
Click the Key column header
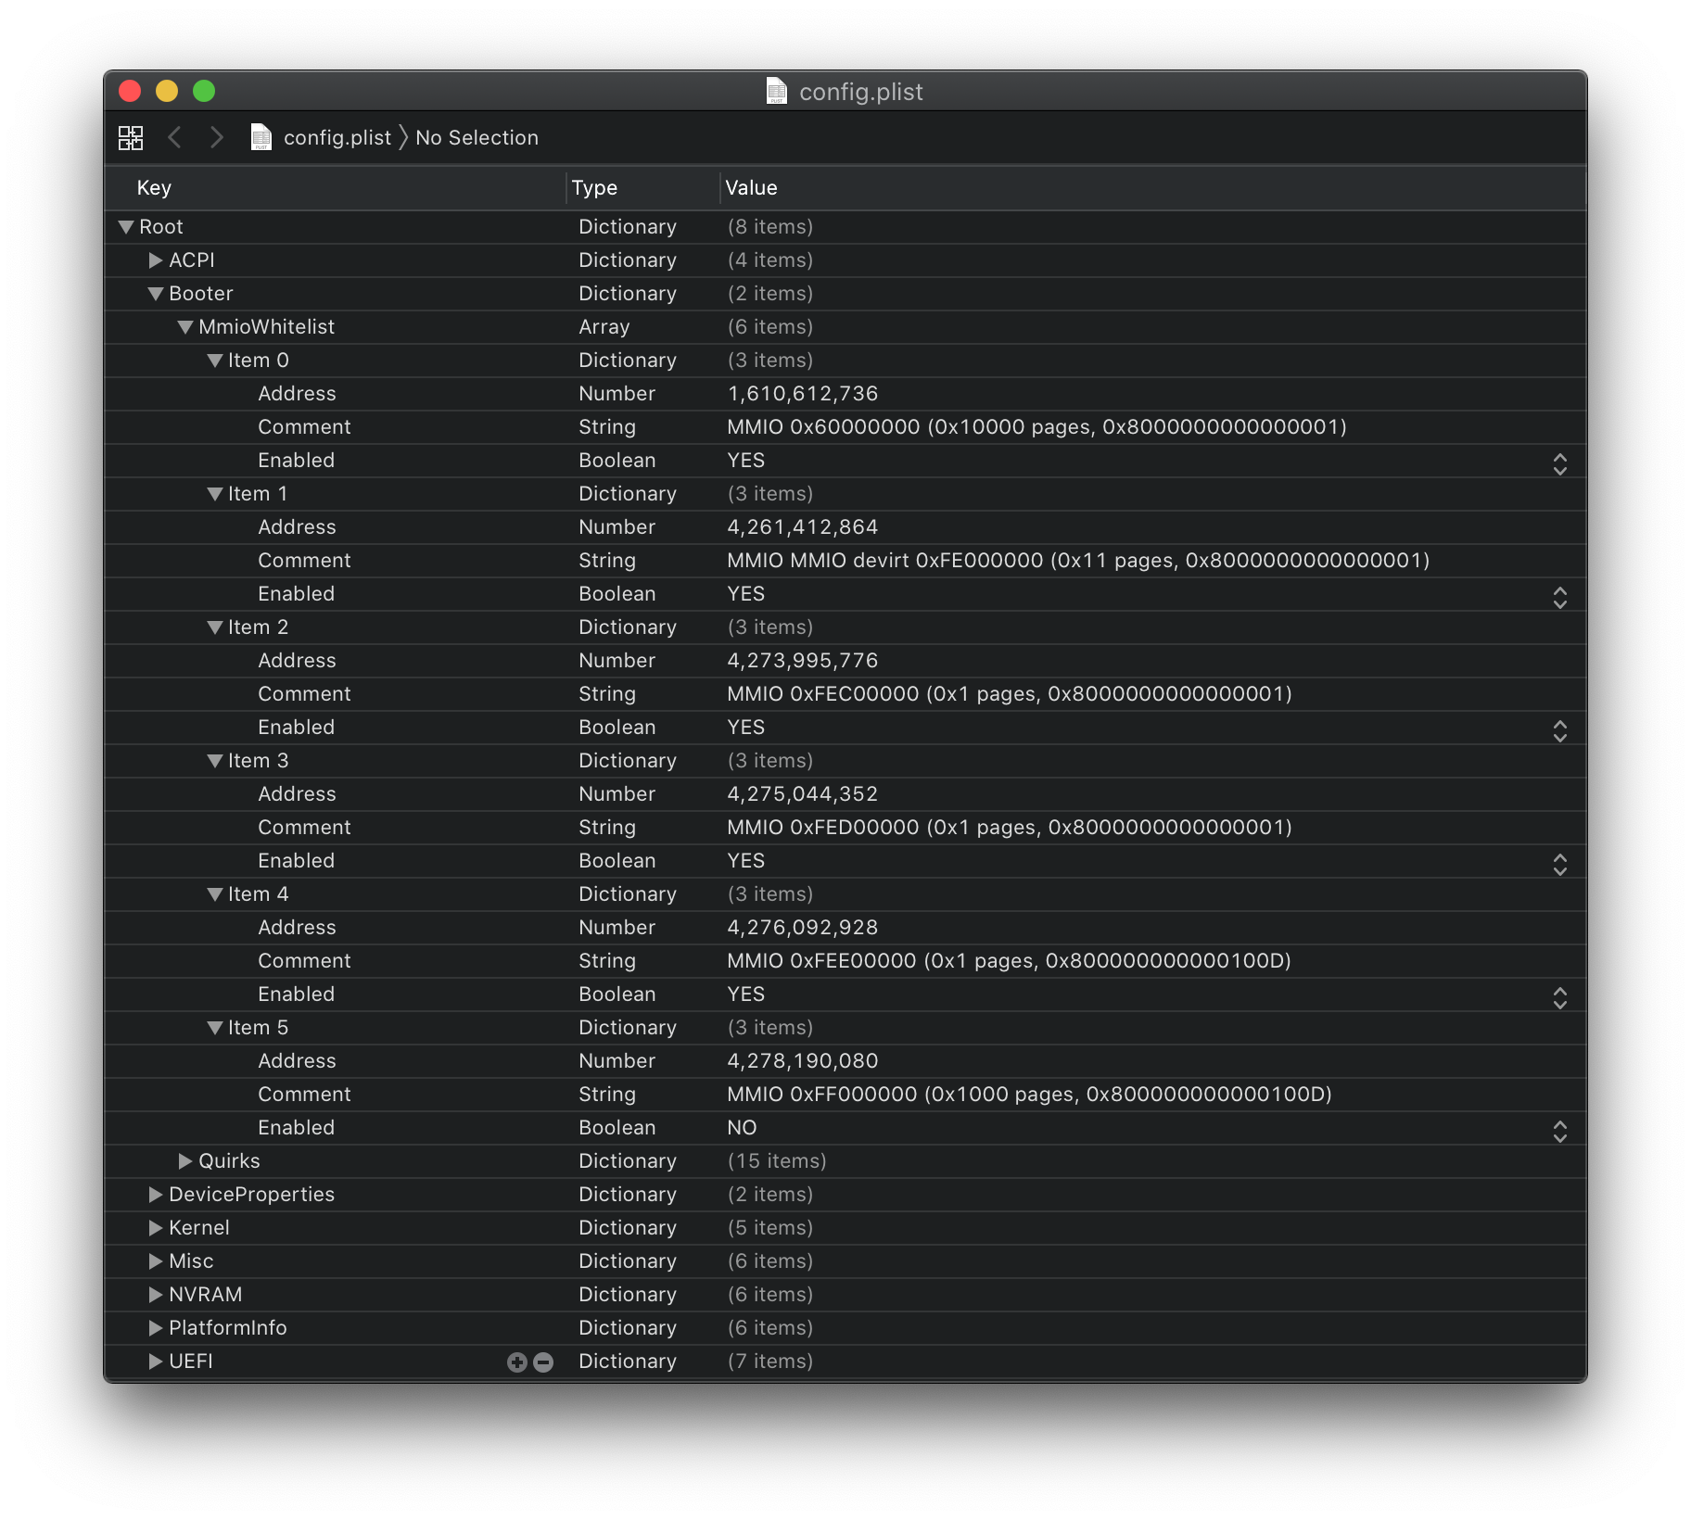pyautogui.click(x=154, y=188)
